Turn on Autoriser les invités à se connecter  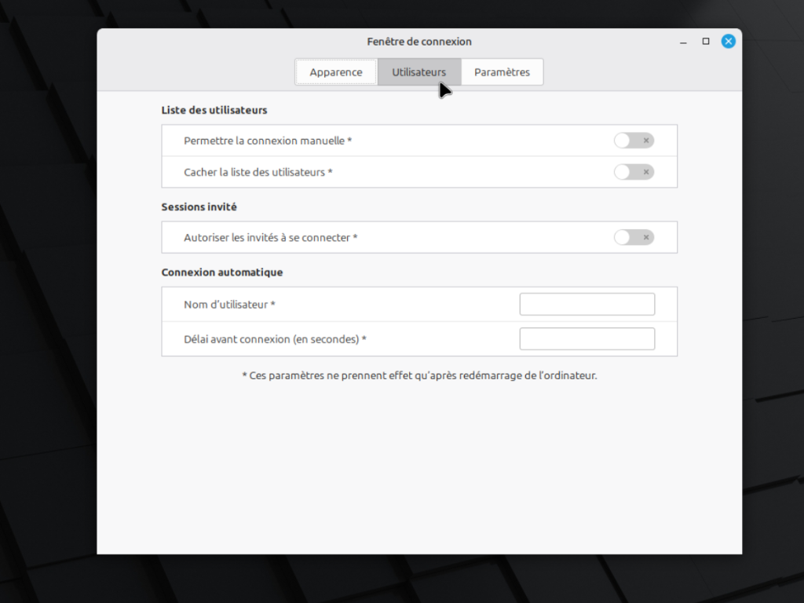tap(634, 237)
